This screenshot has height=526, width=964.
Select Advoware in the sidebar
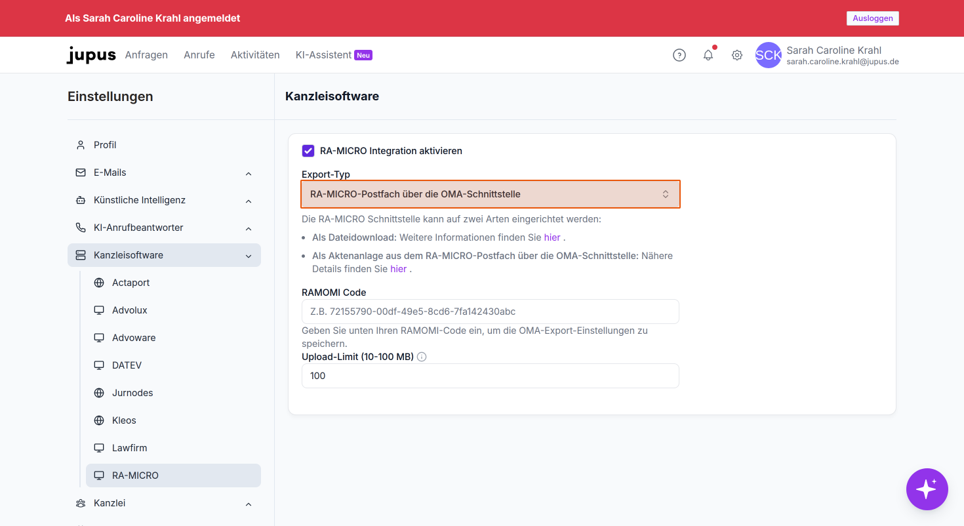[x=173, y=338]
